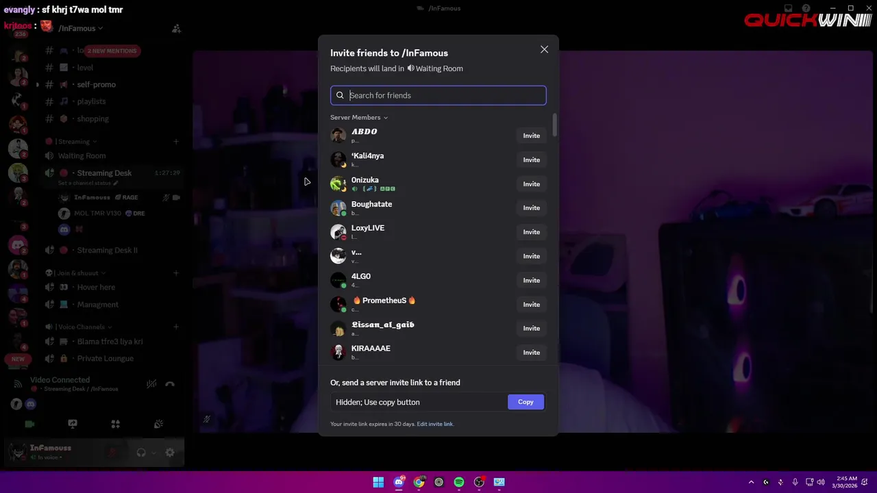Focus the Search for friends field
The image size is (877, 493).
point(438,95)
